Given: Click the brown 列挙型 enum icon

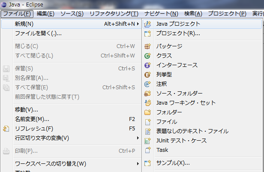Looking at the screenshot, I should (148, 75).
